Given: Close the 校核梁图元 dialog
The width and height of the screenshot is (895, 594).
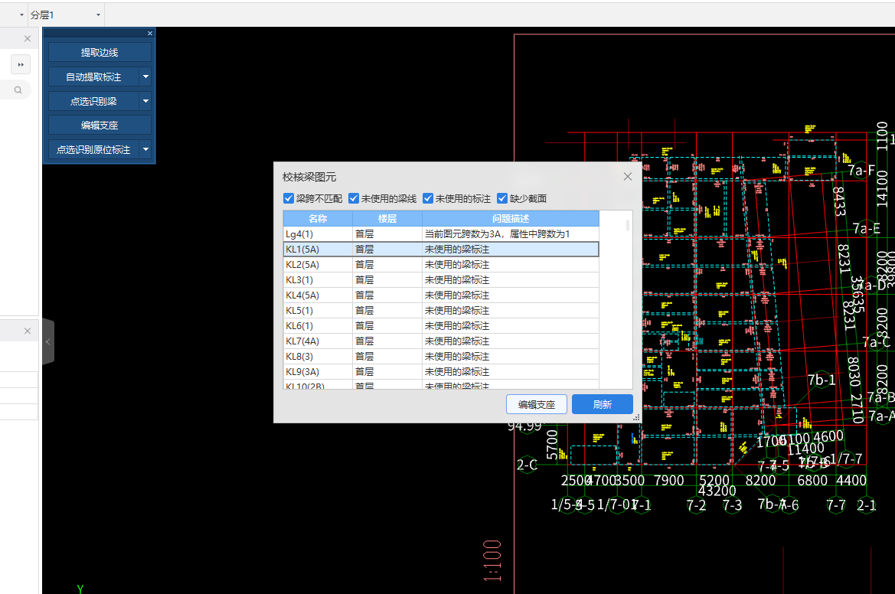Looking at the screenshot, I should [x=628, y=177].
